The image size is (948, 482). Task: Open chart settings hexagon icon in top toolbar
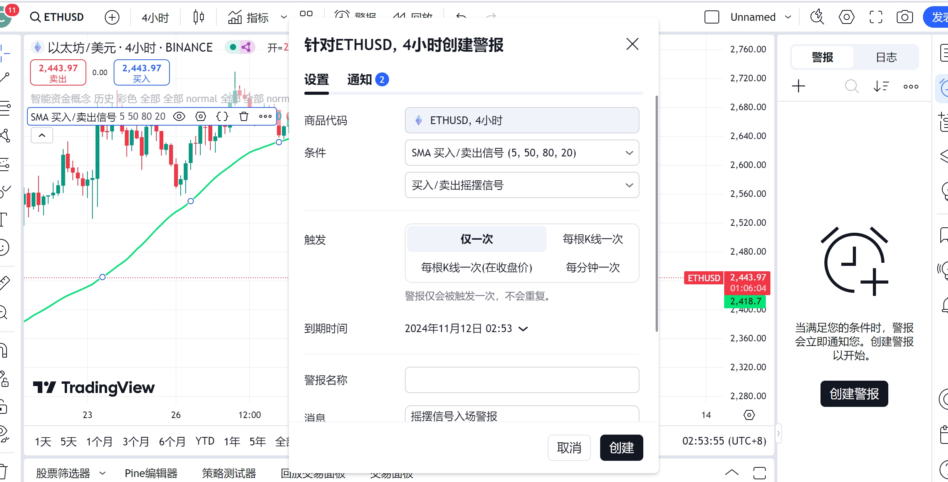click(x=846, y=17)
